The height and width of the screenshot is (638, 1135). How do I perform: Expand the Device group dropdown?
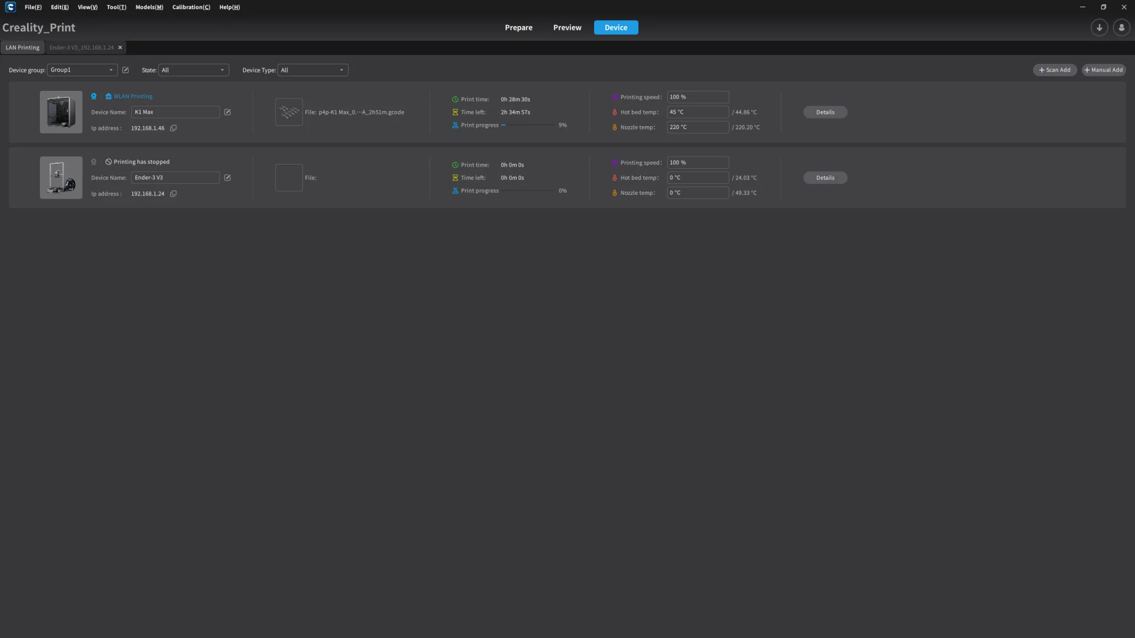coord(82,70)
